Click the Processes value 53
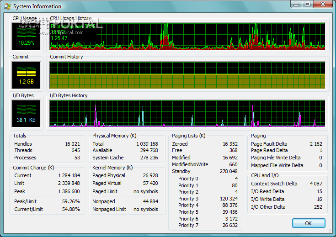This screenshot has height=237, width=336. tap(77, 158)
